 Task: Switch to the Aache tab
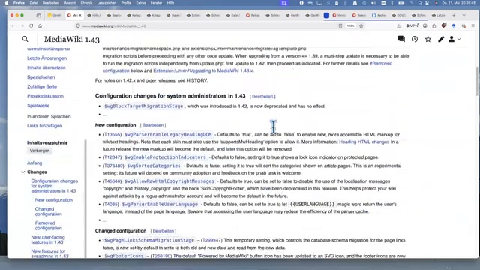pyautogui.click(x=379, y=15)
